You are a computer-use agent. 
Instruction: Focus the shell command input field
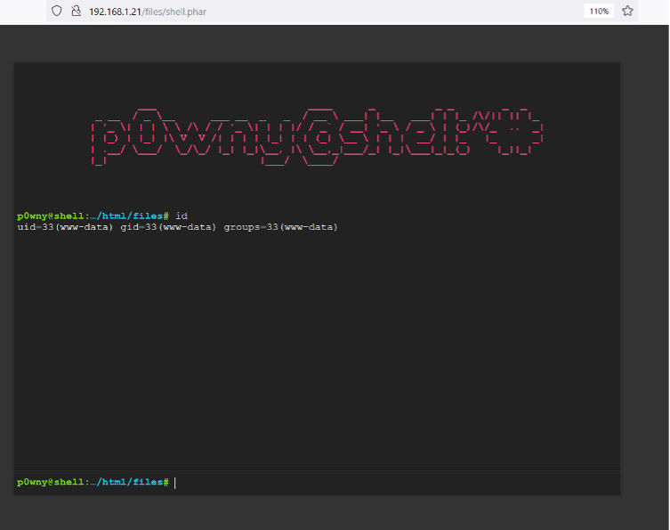(392, 482)
